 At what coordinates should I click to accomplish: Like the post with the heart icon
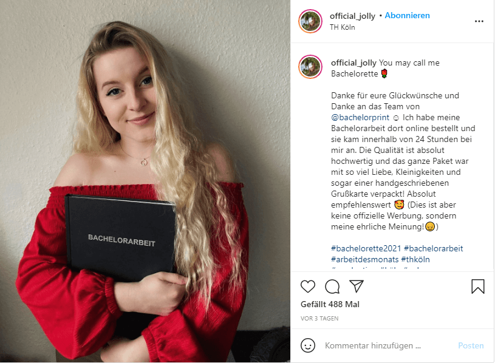(x=308, y=287)
